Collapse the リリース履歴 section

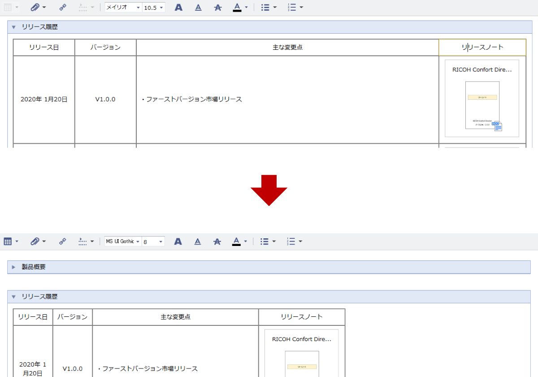[13, 27]
